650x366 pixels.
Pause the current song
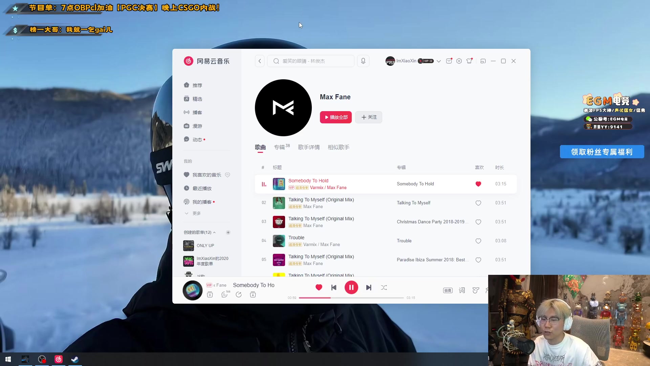point(351,287)
